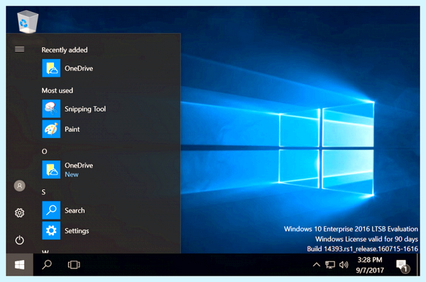Open taskbar search magnifier
Image resolution: width=426 pixels, height=282 pixels.
(47, 265)
